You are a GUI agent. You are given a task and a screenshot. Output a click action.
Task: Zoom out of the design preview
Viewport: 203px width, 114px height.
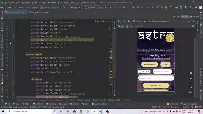tap(191, 83)
